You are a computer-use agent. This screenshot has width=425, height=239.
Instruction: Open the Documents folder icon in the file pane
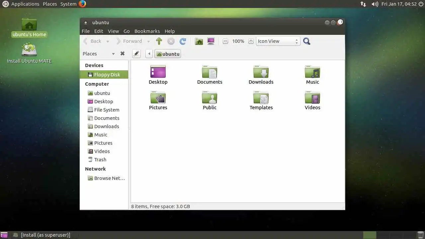coord(210,72)
